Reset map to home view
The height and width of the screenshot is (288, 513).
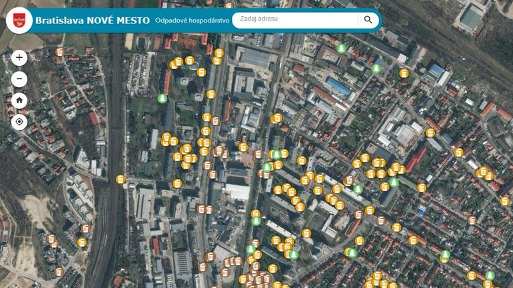pyautogui.click(x=19, y=100)
